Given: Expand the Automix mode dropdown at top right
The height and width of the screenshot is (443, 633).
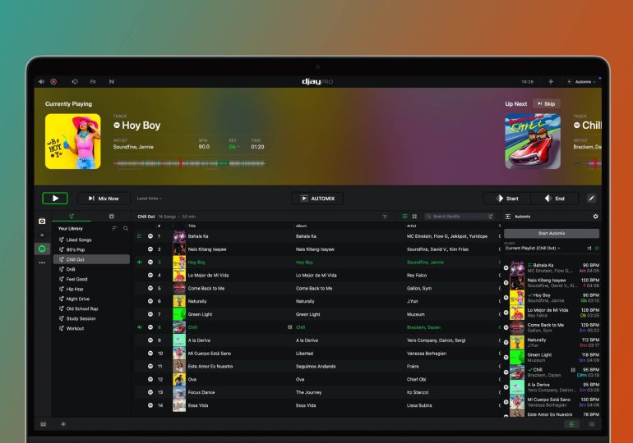Looking at the screenshot, I should point(585,82).
